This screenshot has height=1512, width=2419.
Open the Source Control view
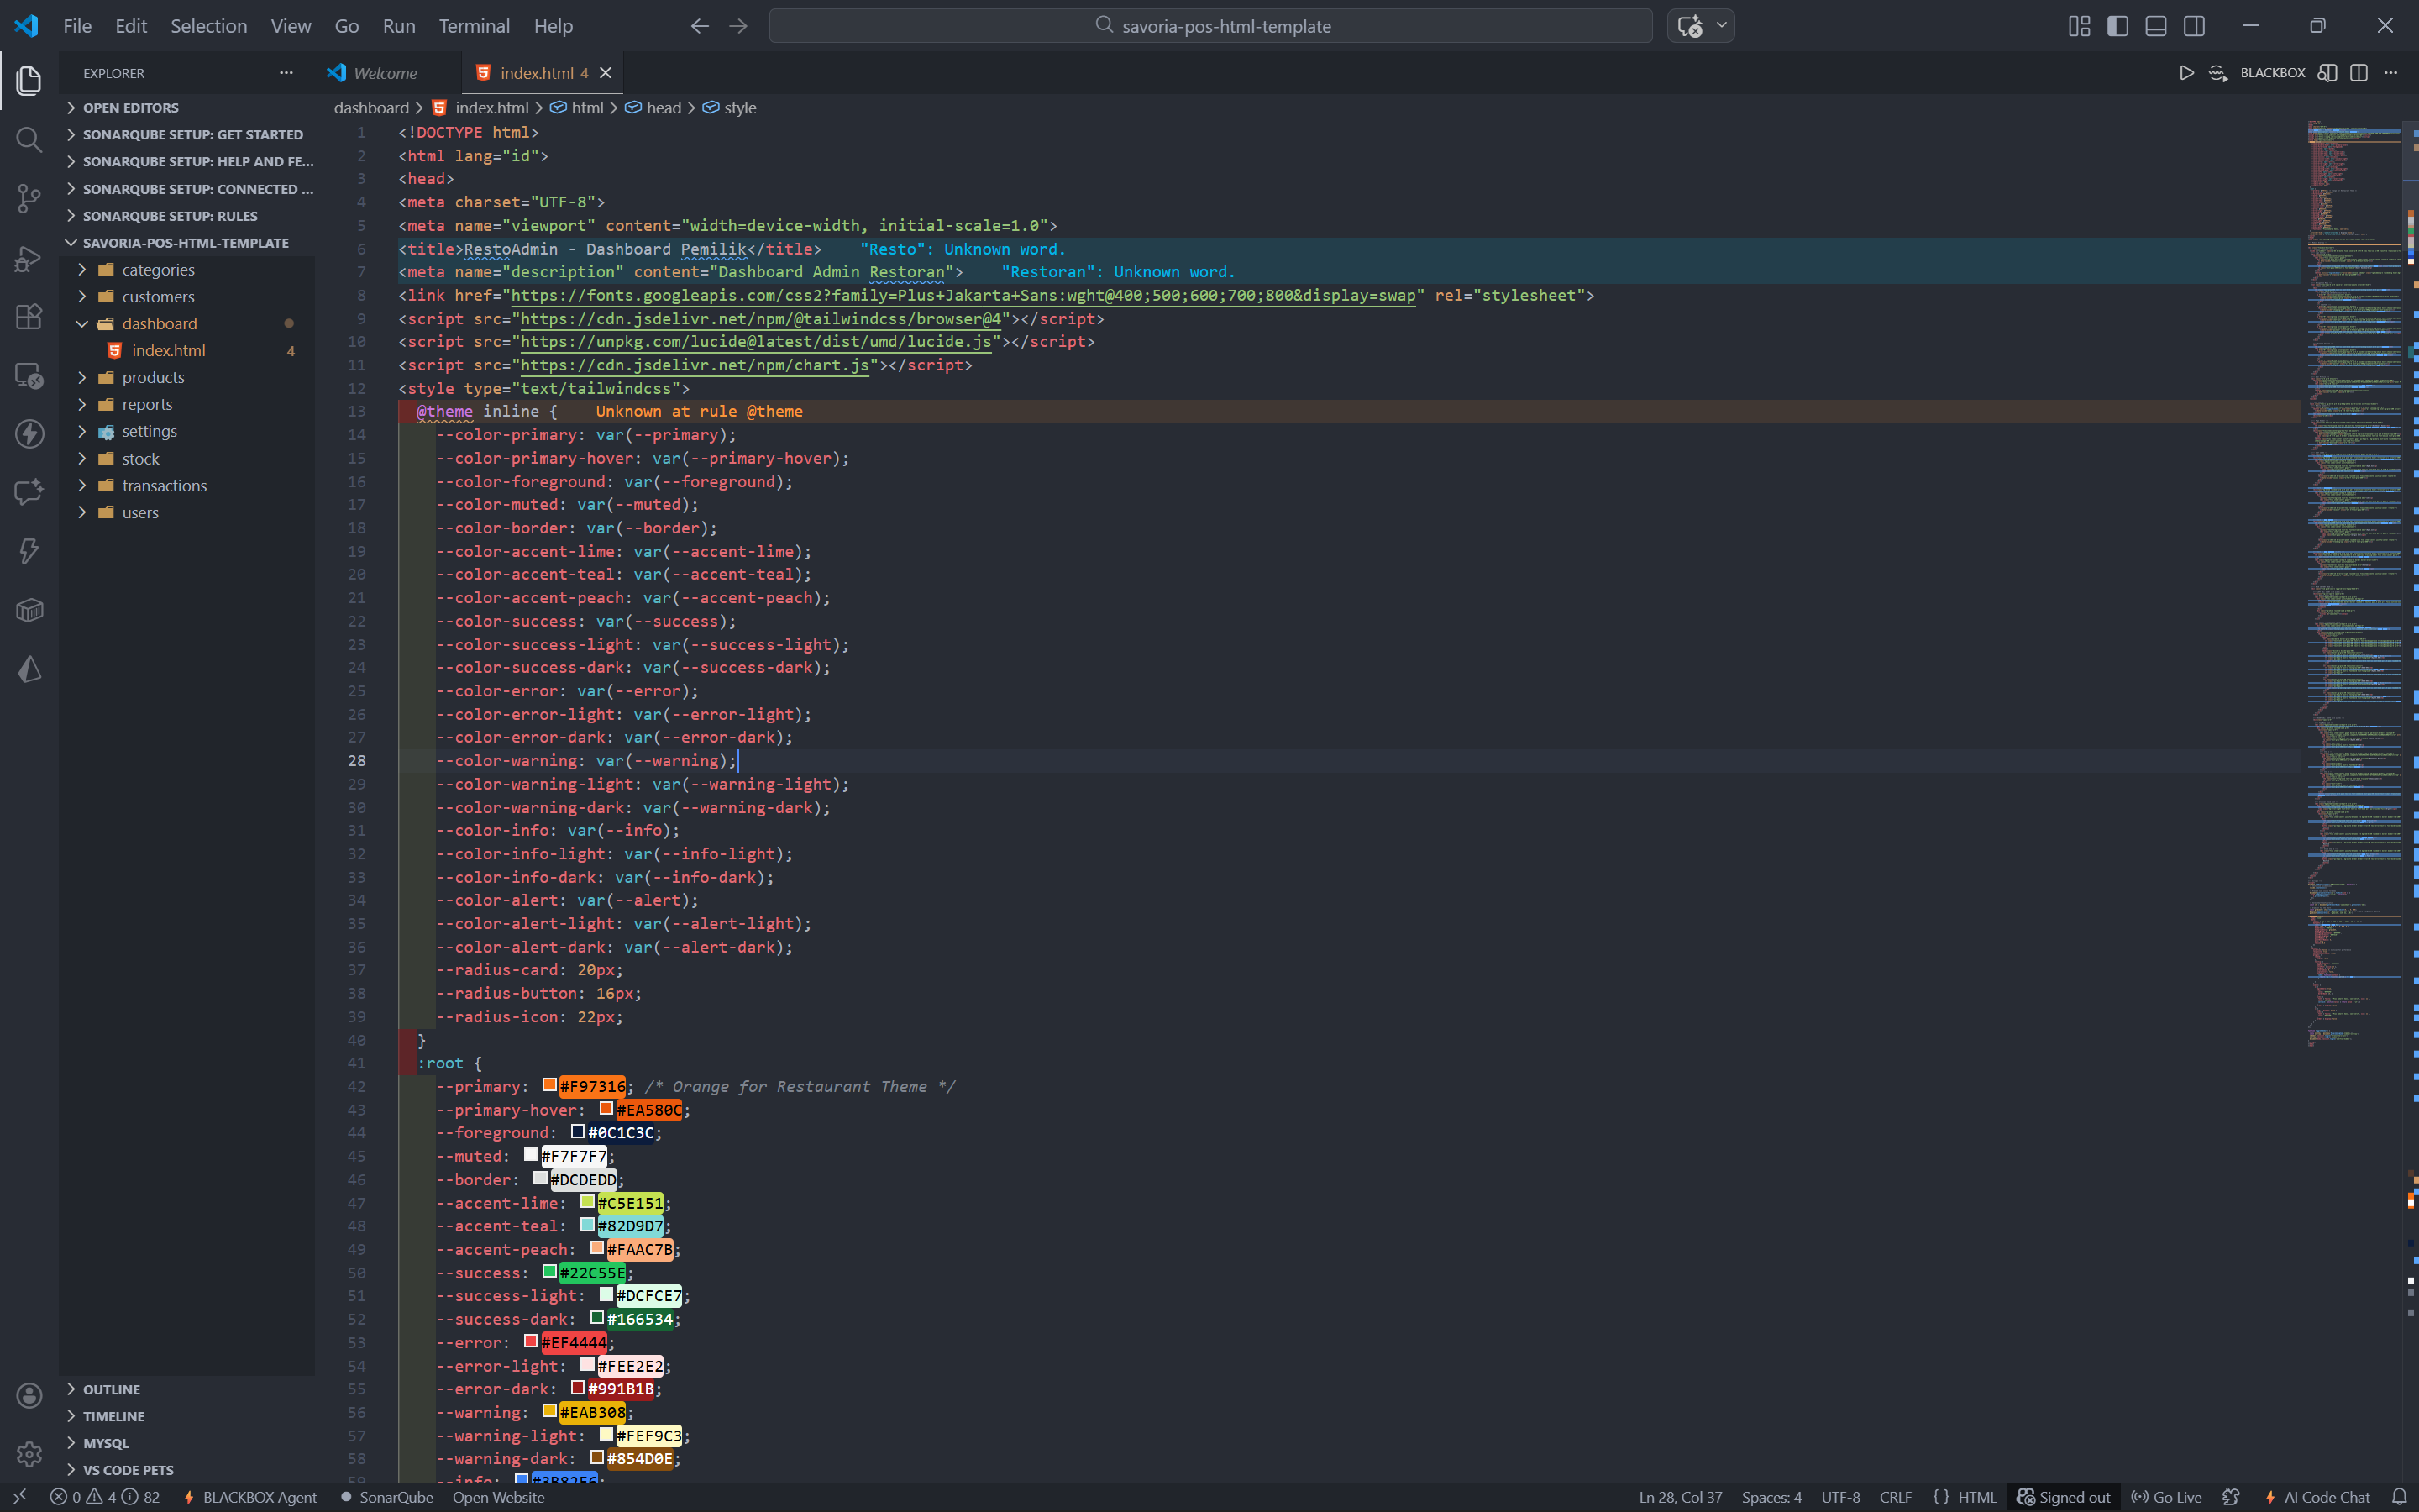(29, 198)
